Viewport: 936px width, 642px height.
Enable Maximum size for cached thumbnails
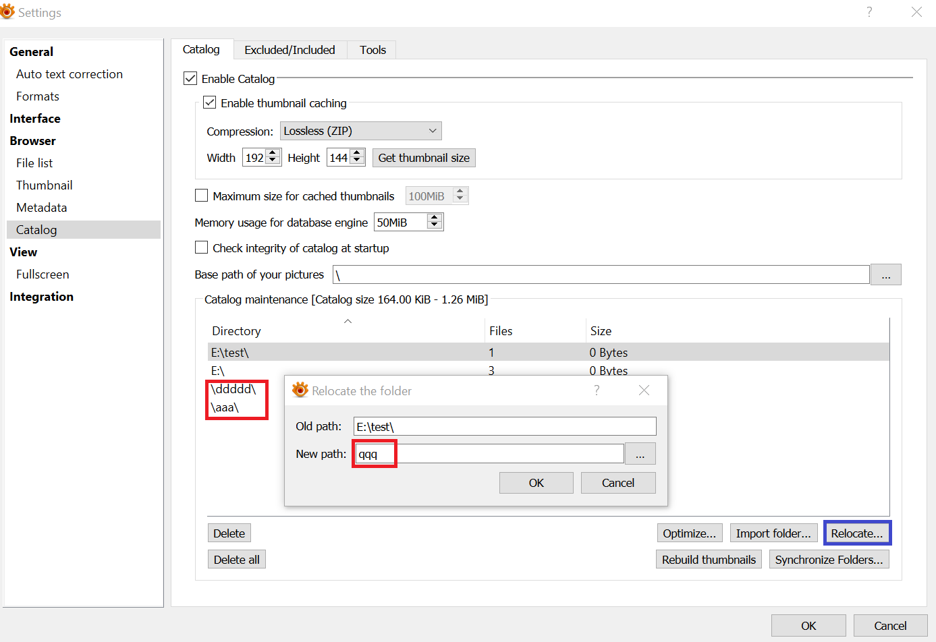(x=201, y=196)
